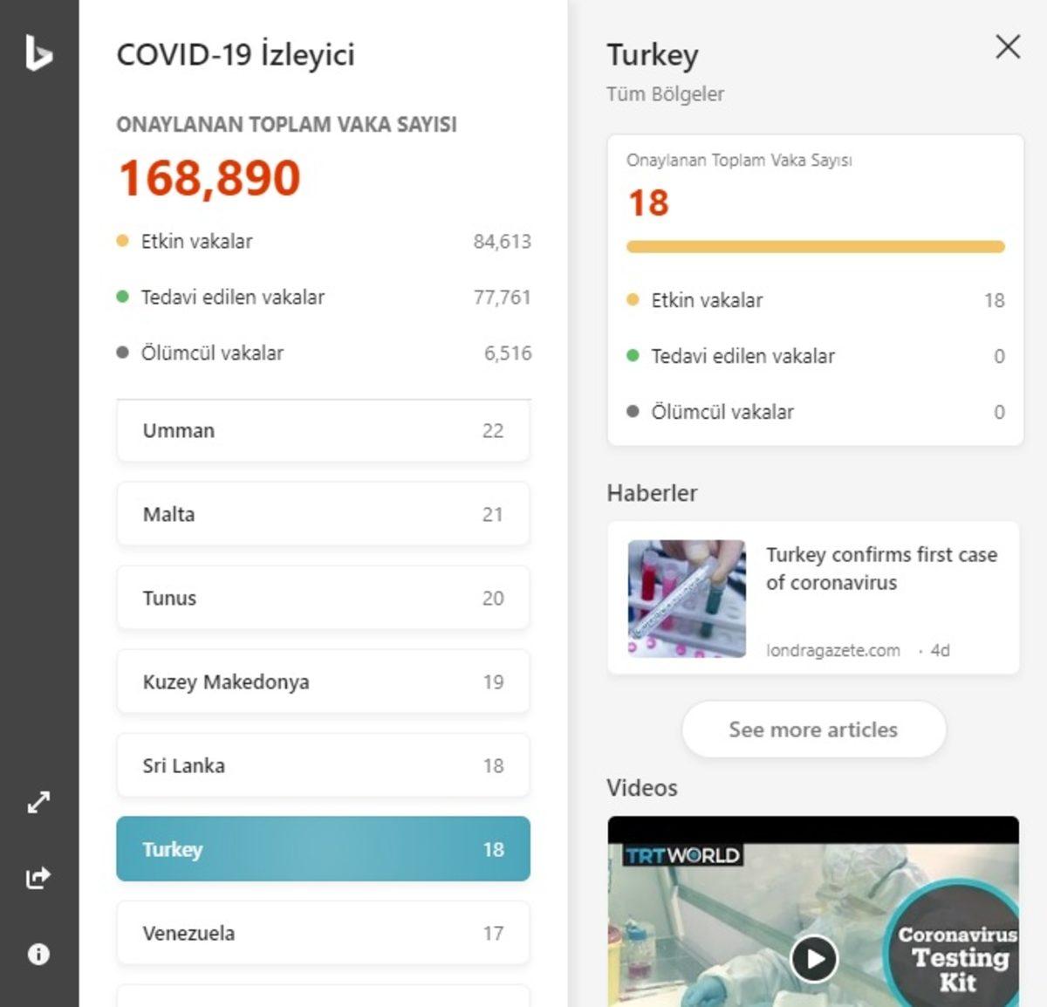Click the test tube article thumbnail

(686, 599)
